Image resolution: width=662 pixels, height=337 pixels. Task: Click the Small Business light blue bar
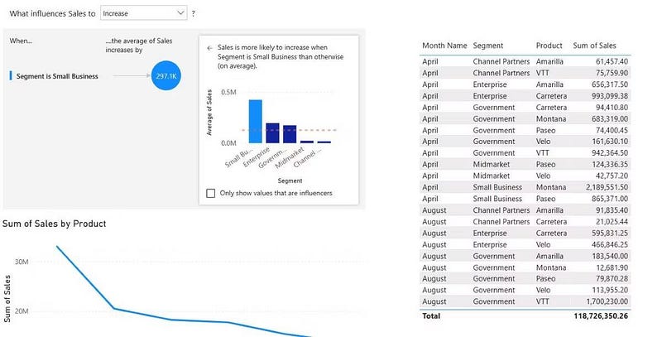coord(256,122)
